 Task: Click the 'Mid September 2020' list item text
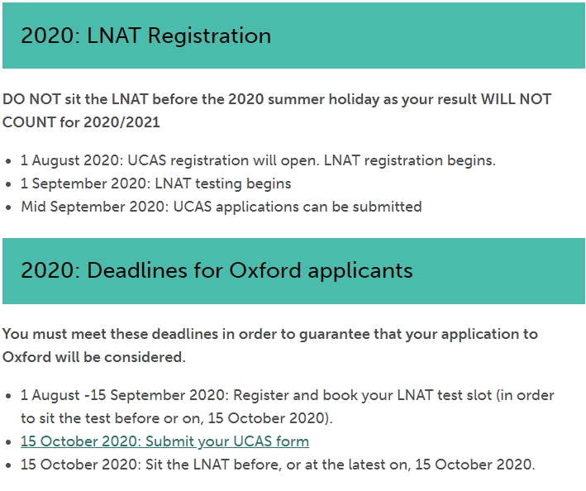(221, 207)
